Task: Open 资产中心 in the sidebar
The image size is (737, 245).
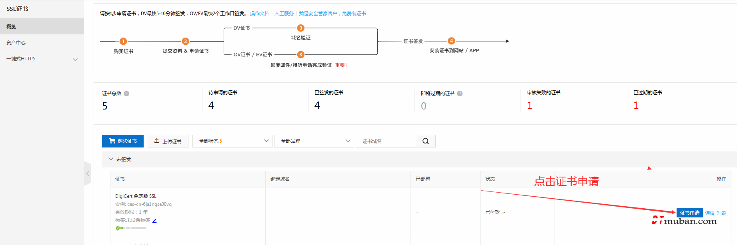Action: [16, 43]
